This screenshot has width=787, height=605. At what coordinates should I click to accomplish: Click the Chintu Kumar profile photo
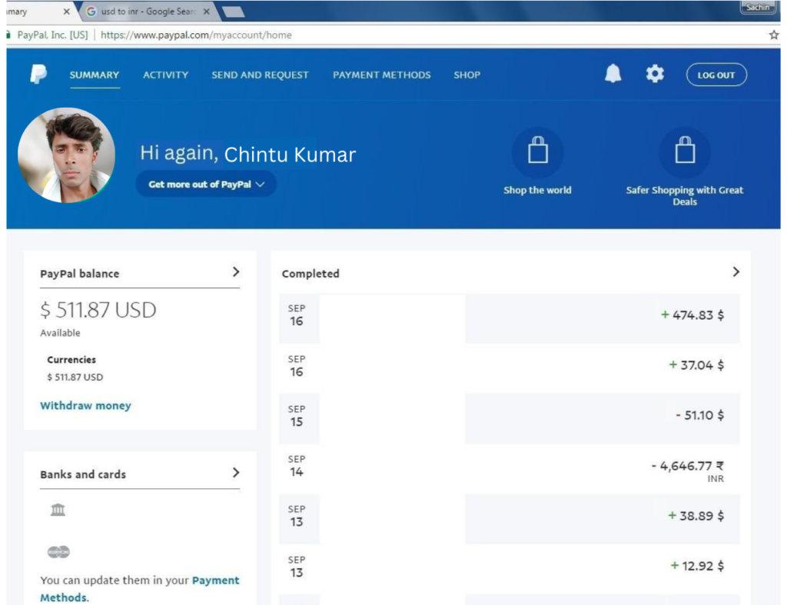66,155
